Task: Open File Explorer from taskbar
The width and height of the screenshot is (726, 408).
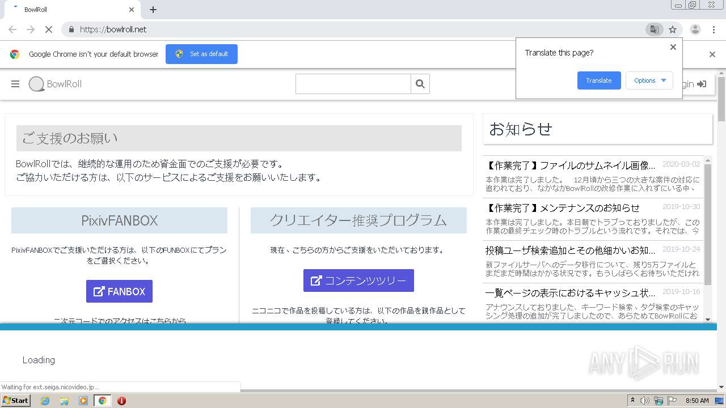Action: tap(64, 401)
